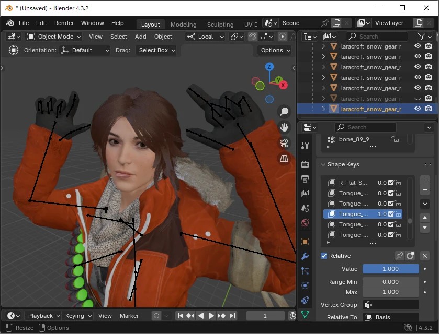Click the shape key Value slider

[390, 269]
